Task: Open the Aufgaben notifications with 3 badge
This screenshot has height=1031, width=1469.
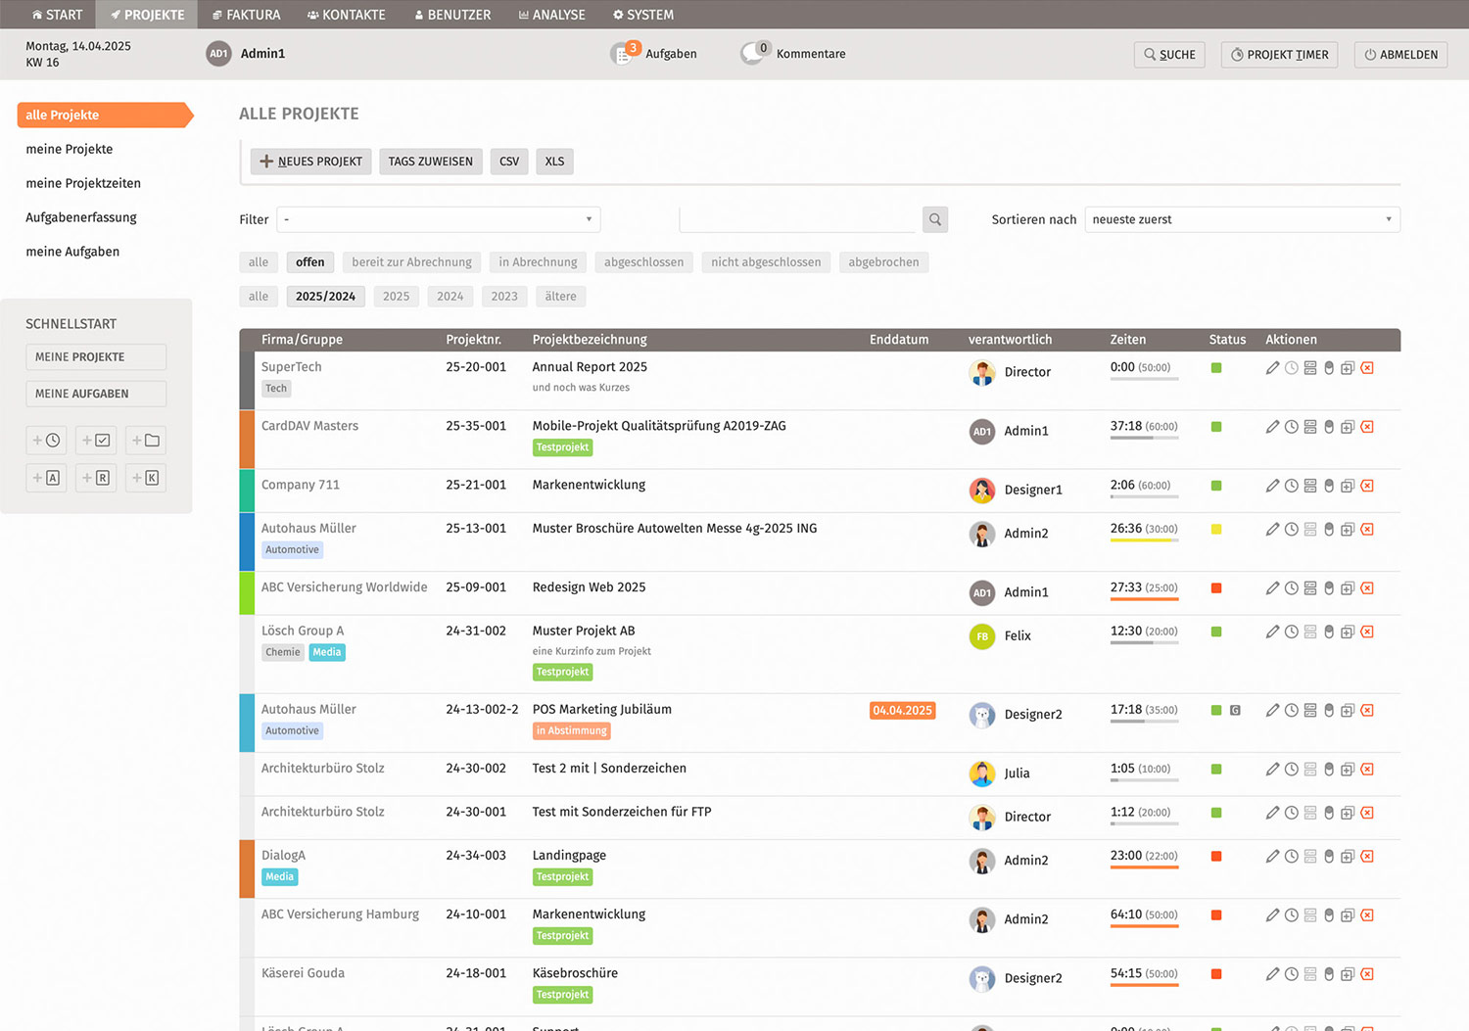Action: [x=654, y=54]
